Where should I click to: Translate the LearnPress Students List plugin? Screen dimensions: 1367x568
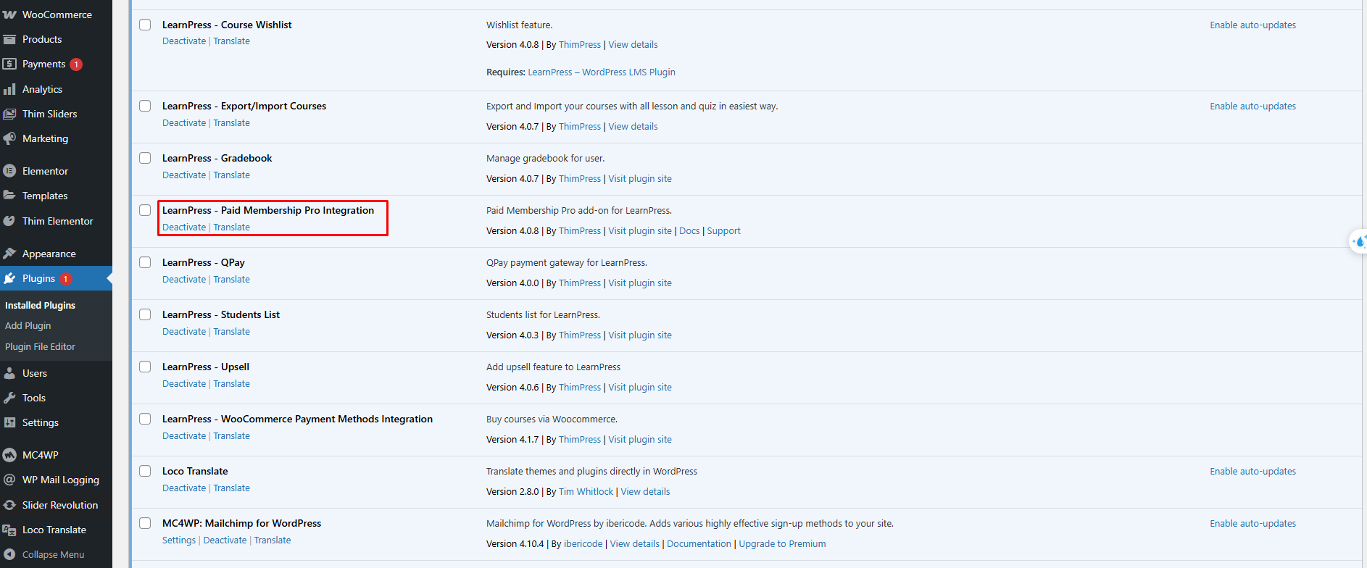pos(232,332)
